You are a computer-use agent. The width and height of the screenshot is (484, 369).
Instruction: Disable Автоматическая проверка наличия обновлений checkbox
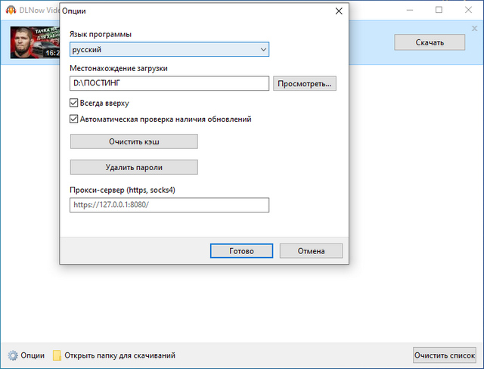coord(74,119)
